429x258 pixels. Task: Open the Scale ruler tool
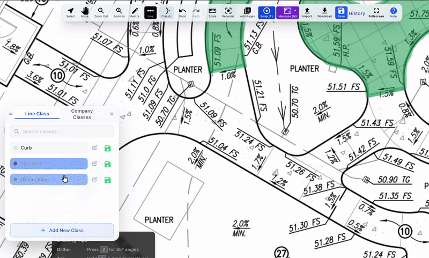(212, 12)
